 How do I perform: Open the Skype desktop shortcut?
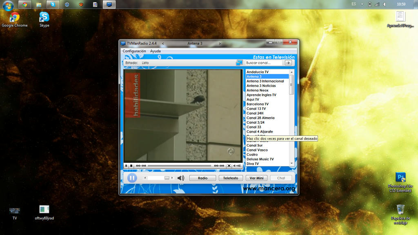tap(44, 18)
